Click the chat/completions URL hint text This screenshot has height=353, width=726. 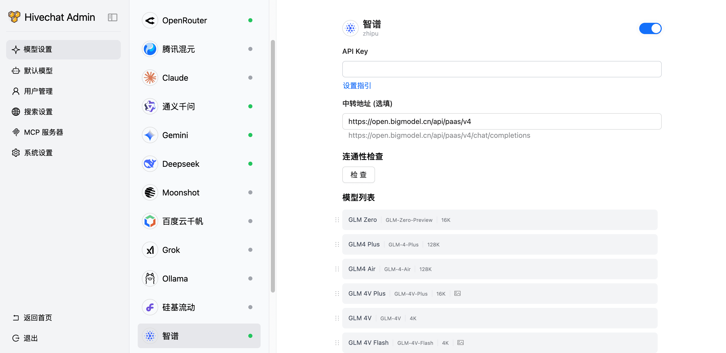click(439, 135)
